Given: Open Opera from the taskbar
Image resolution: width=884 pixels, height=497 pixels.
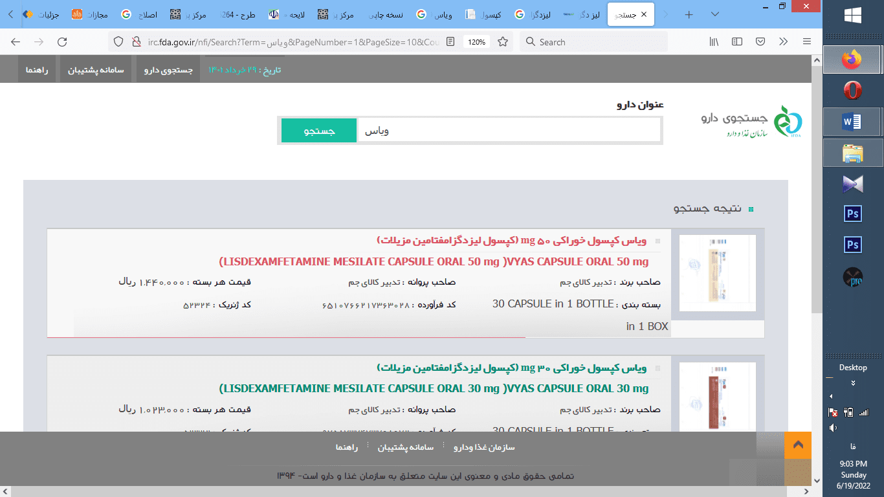Looking at the screenshot, I should coord(852,91).
